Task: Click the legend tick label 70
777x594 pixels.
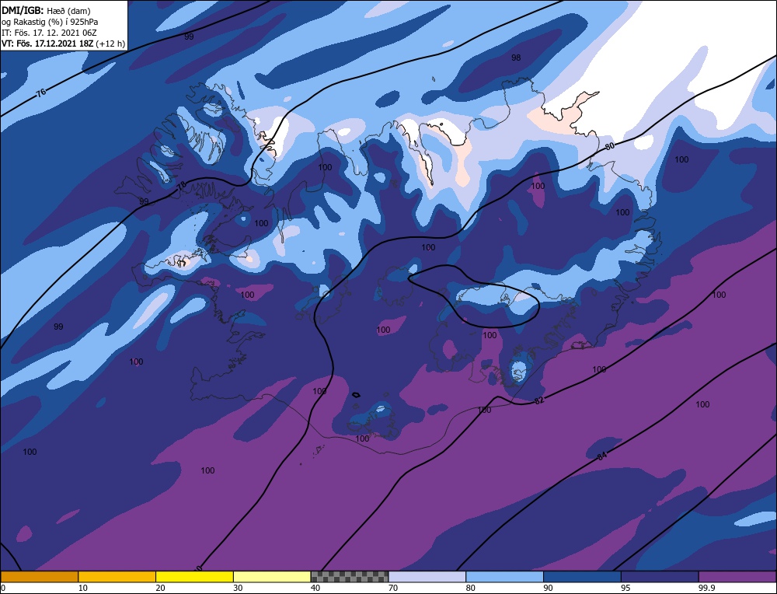Action: tap(393, 588)
